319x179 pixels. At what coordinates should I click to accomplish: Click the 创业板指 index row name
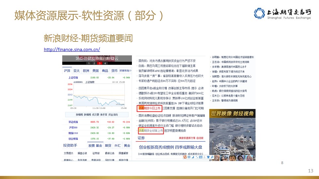(x=73, y=139)
